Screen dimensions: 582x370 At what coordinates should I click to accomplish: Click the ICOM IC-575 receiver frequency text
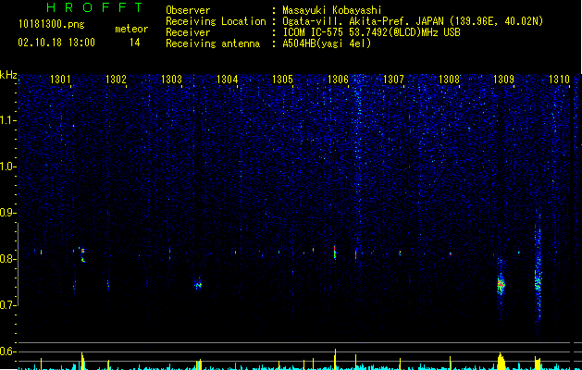click(371, 32)
